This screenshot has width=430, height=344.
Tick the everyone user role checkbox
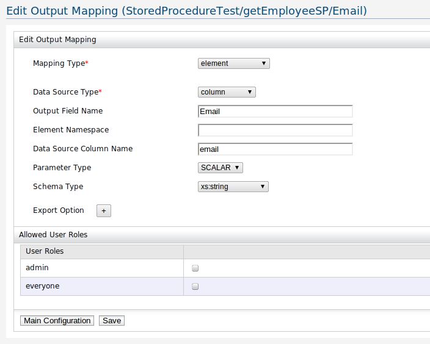coord(195,286)
